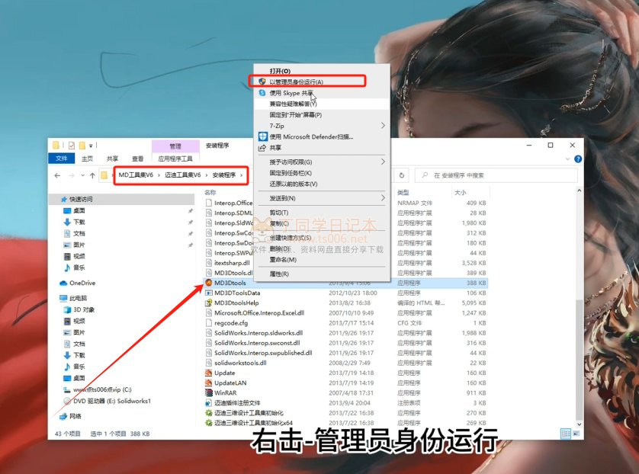Viewport: 639px width, 474px height.
Task: Click the 迈迪插件注册文件 registry icon
Action: coord(209,402)
